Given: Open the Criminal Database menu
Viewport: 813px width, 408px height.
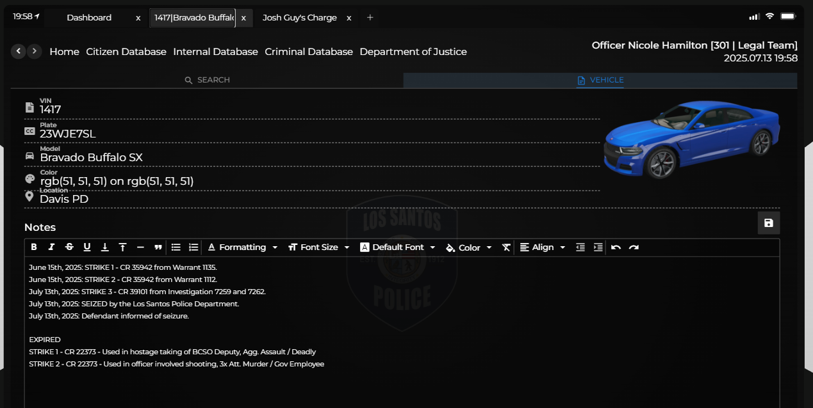Looking at the screenshot, I should coord(309,52).
